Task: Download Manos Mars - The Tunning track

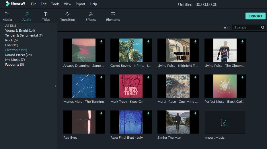Action: point(101,77)
